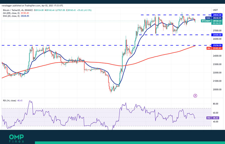
Task: Click the 25250.00 horizontal line price label
Action: [217, 45]
